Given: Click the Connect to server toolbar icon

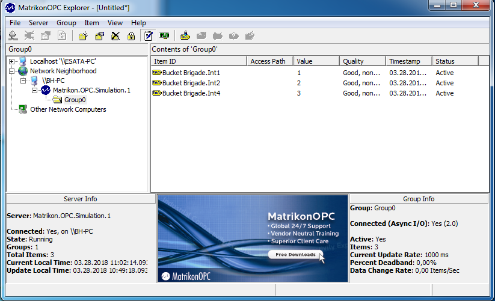Looking at the screenshot, I should point(13,36).
